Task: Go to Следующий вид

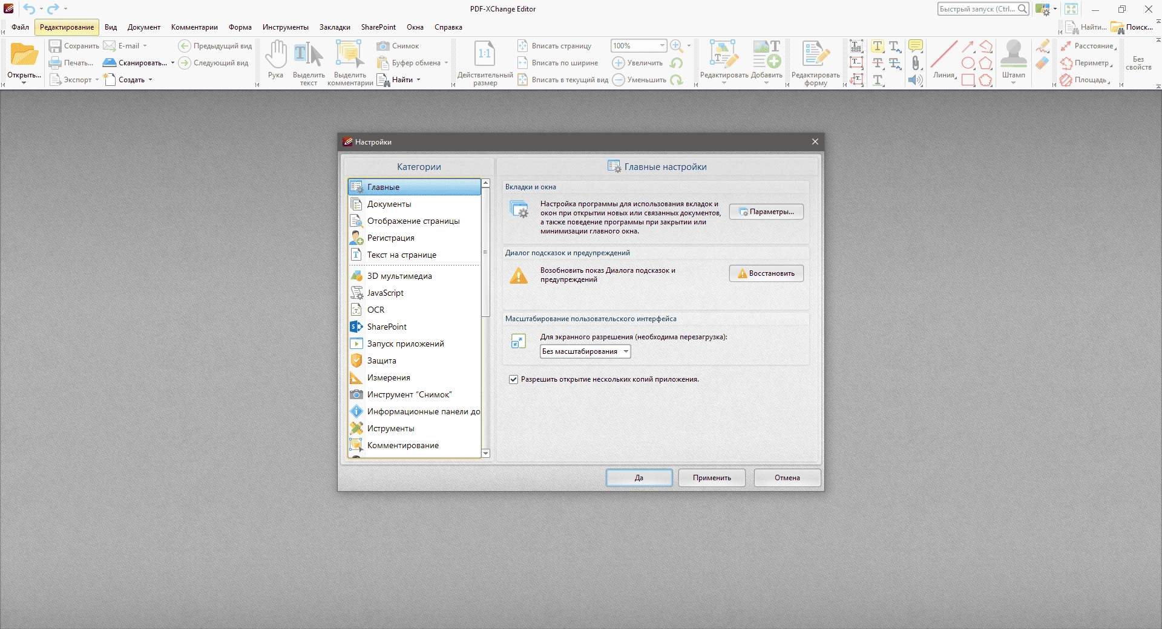Action: [213, 63]
